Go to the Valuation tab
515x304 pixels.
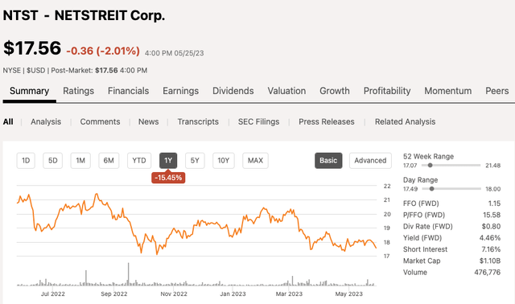tap(286, 91)
